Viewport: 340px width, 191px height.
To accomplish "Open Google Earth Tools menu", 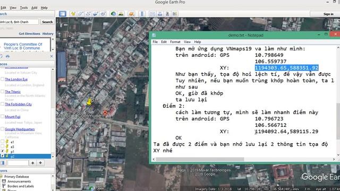I will tap(24, 7).
